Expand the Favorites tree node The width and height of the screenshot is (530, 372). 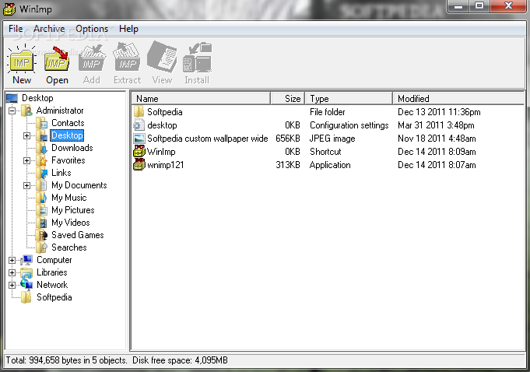click(x=26, y=161)
